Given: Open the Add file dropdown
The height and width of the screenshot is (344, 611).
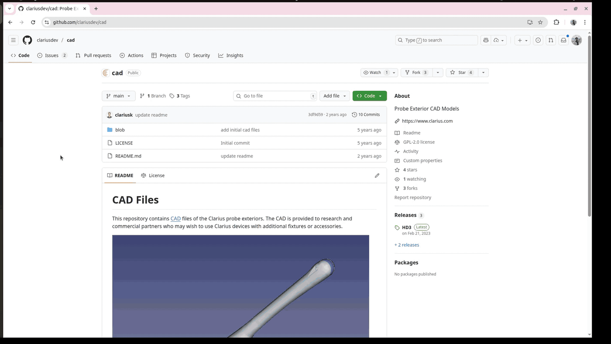Looking at the screenshot, I should point(335,96).
